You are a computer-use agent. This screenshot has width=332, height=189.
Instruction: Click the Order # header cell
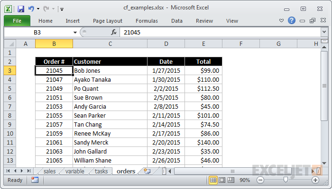click(54, 61)
